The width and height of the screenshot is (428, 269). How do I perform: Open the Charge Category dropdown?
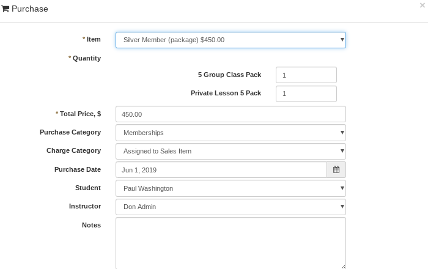tap(231, 151)
